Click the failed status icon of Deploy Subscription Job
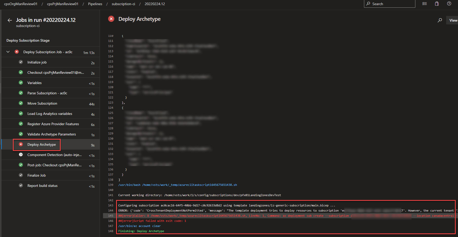 pyautogui.click(x=17, y=52)
